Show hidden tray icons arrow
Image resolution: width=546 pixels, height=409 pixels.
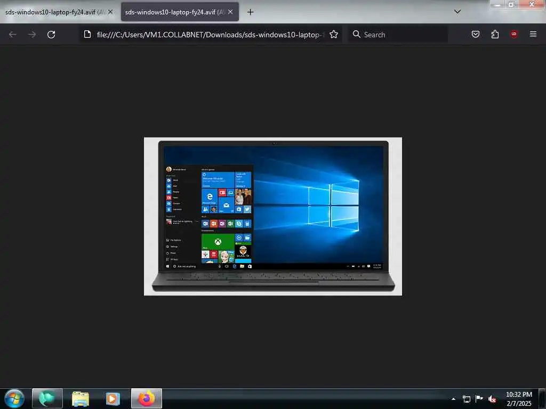453,399
